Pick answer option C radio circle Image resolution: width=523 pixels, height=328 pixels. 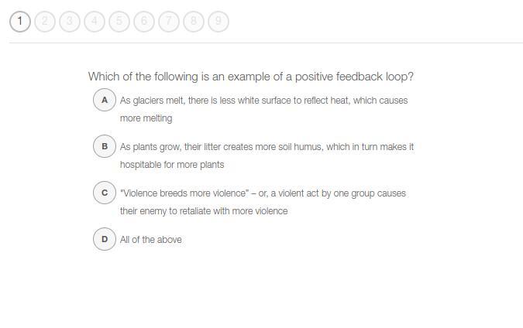(x=105, y=193)
